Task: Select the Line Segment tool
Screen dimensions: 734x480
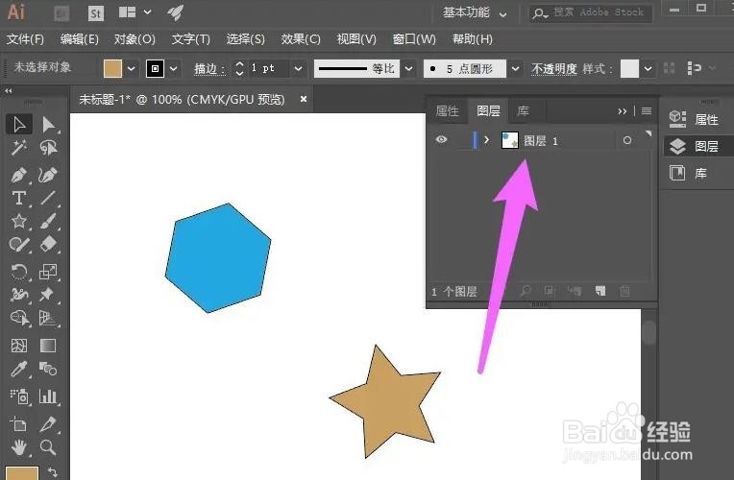Action: tap(48, 198)
